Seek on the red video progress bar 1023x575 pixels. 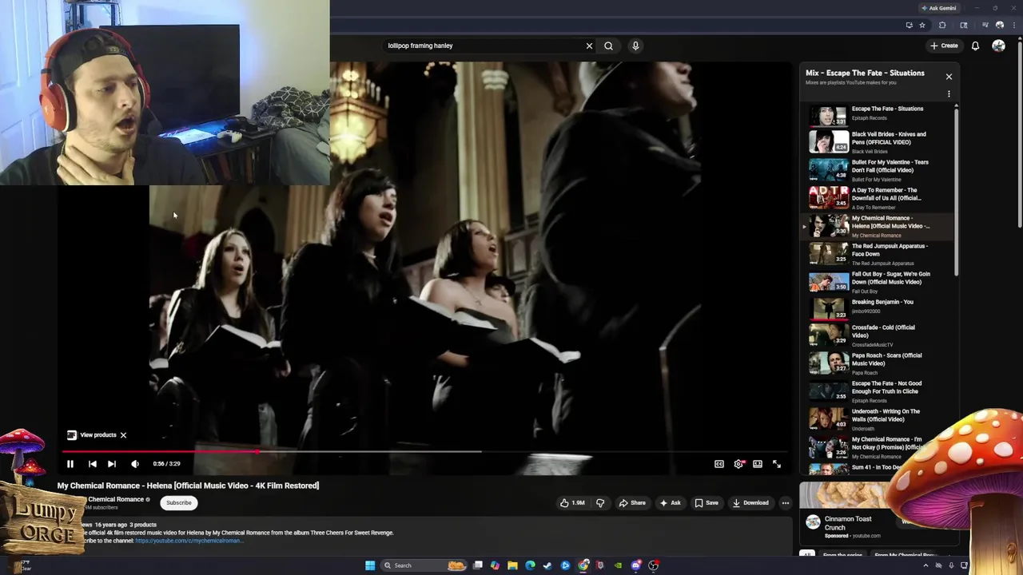[424, 452]
